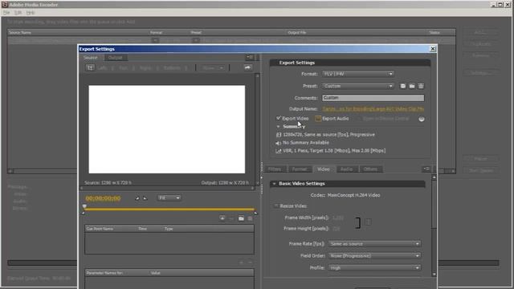Select the Video tab
Image resolution: width=514 pixels, height=289 pixels.
[x=323, y=169]
